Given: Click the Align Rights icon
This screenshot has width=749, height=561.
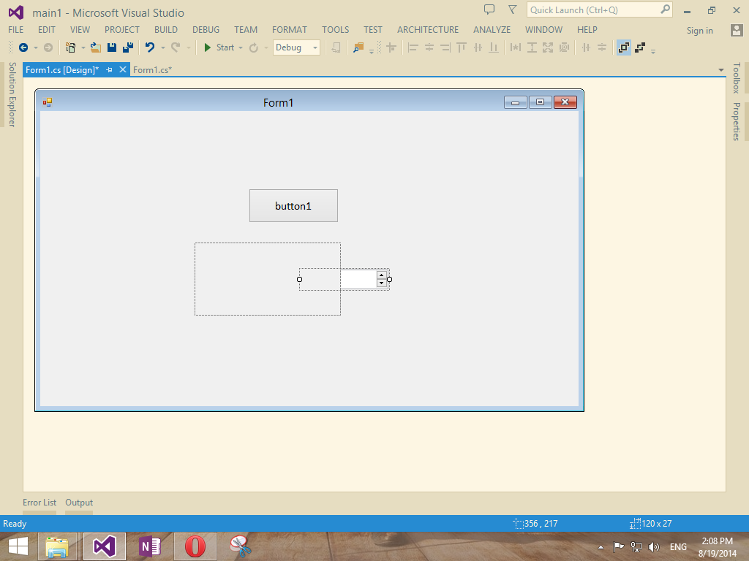Looking at the screenshot, I should (x=445, y=47).
